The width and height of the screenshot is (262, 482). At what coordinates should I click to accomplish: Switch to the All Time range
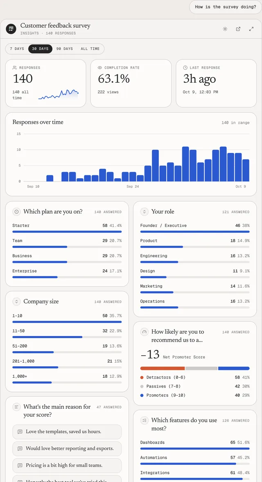[90, 49]
